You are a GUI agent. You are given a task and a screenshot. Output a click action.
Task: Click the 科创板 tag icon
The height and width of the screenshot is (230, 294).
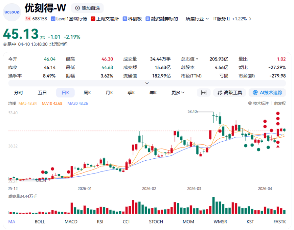(125, 19)
